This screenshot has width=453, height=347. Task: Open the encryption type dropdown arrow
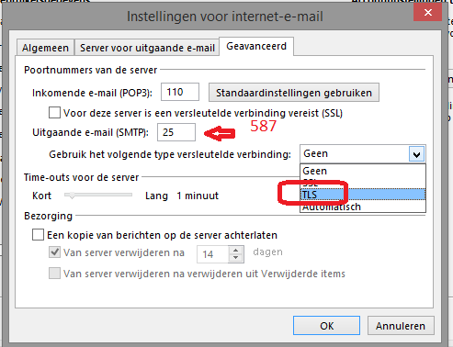pyautogui.click(x=416, y=154)
